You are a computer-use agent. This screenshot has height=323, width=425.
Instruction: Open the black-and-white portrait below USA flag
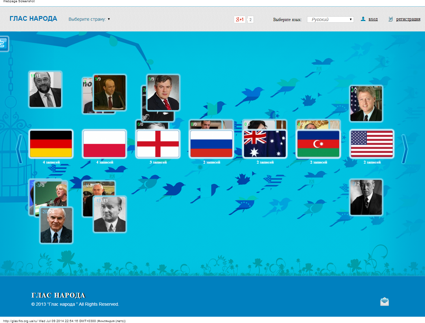[366, 198]
